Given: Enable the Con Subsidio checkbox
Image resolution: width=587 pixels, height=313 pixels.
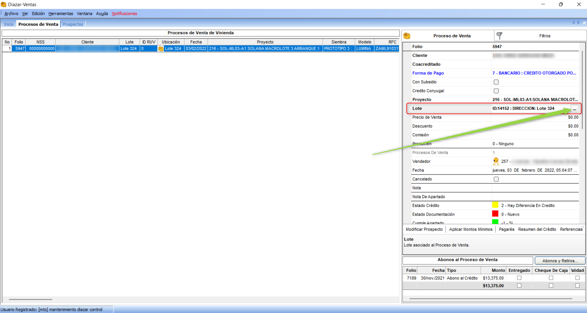Looking at the screenshot, I should pyautogui.click(x=496, y=82).
